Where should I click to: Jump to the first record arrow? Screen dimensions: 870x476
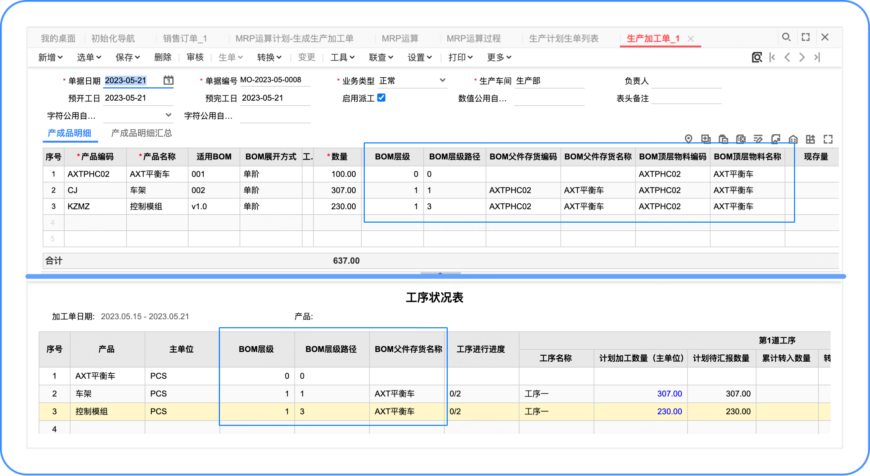(x=772, y=57)
